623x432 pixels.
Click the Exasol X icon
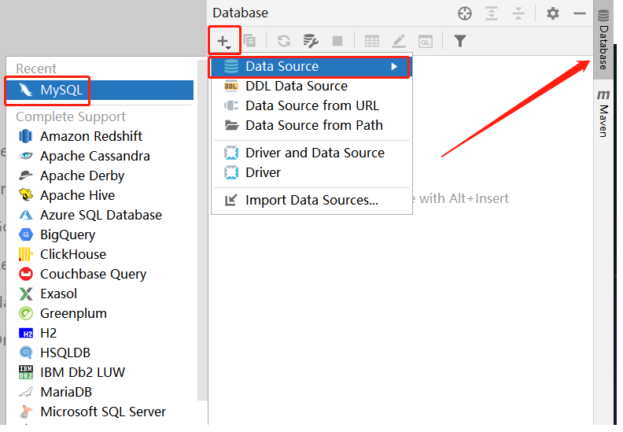(26, 294)
